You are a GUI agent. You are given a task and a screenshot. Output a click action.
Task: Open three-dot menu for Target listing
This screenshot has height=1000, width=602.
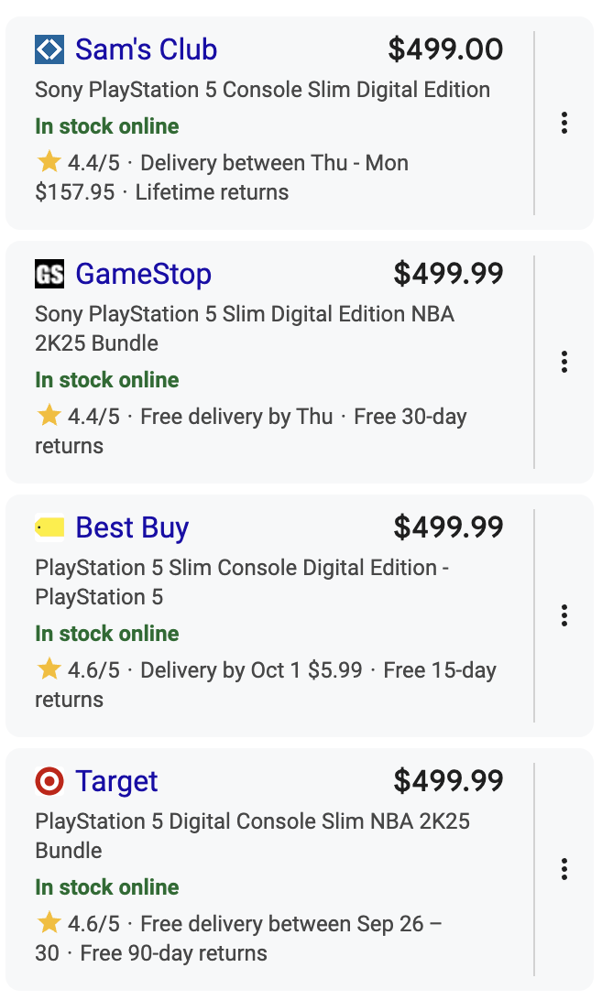pos(564,869)
